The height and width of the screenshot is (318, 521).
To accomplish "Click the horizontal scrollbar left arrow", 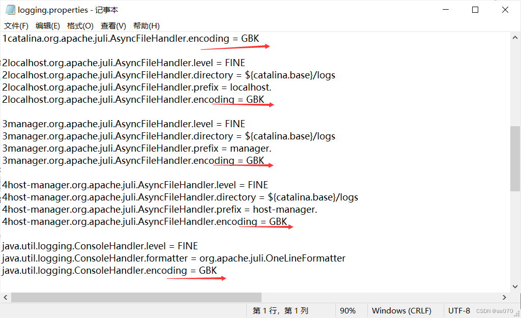I will coord(5,297).
